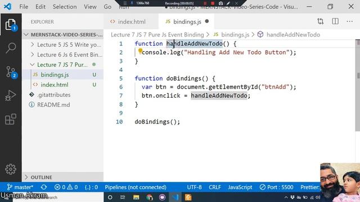Click the {..} : 0 status bar item

pos(91,187)
